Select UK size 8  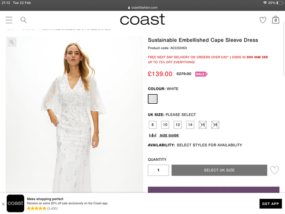[152, 125]
